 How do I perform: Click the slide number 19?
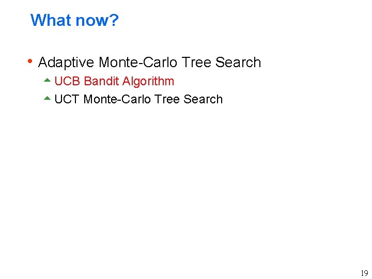(364, 273)
